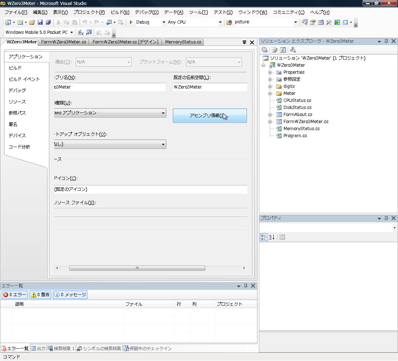Open the 出力 output tab
The height and width of the screenshot is (361, 398).
click(38, 349)
